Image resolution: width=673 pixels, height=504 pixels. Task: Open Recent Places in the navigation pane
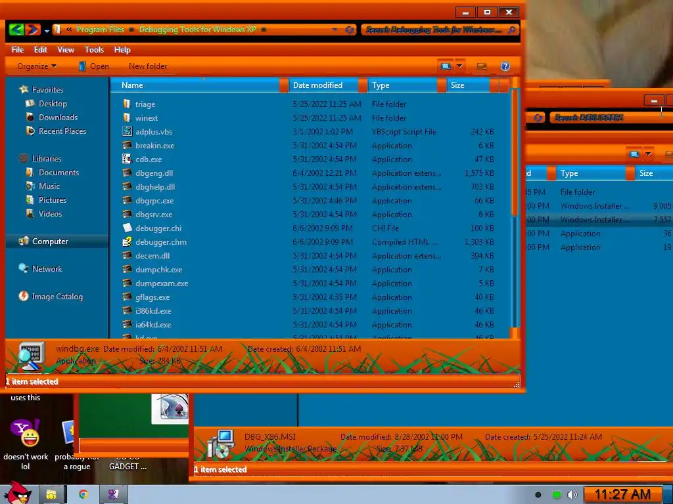62,131
